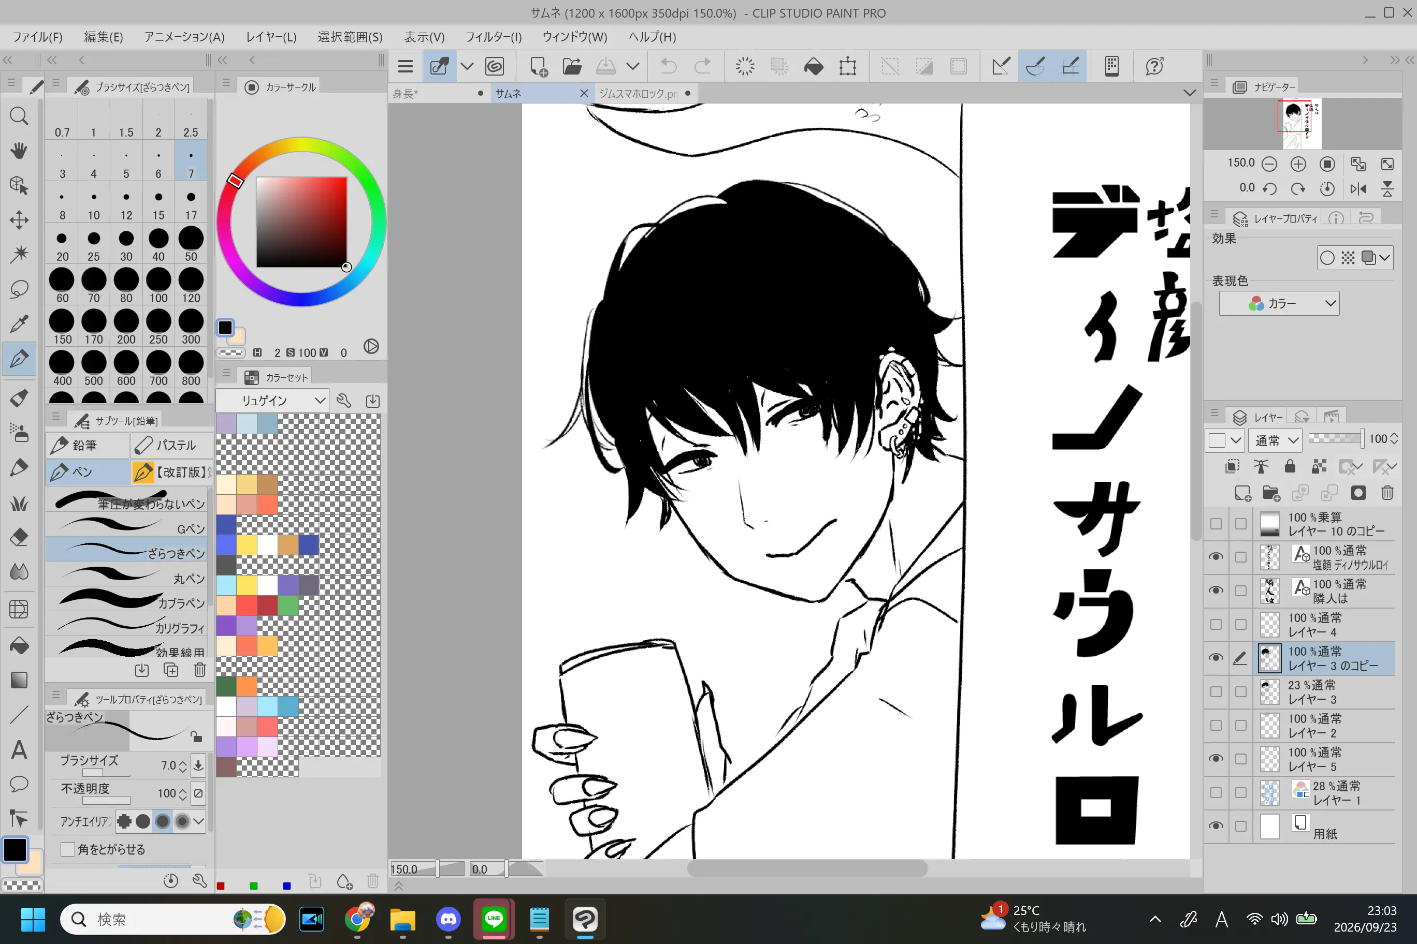Click the delete layer trash icon
Image resolution: width=1417 pixels, height=944 pixels.
click(x=1387, y=493)
